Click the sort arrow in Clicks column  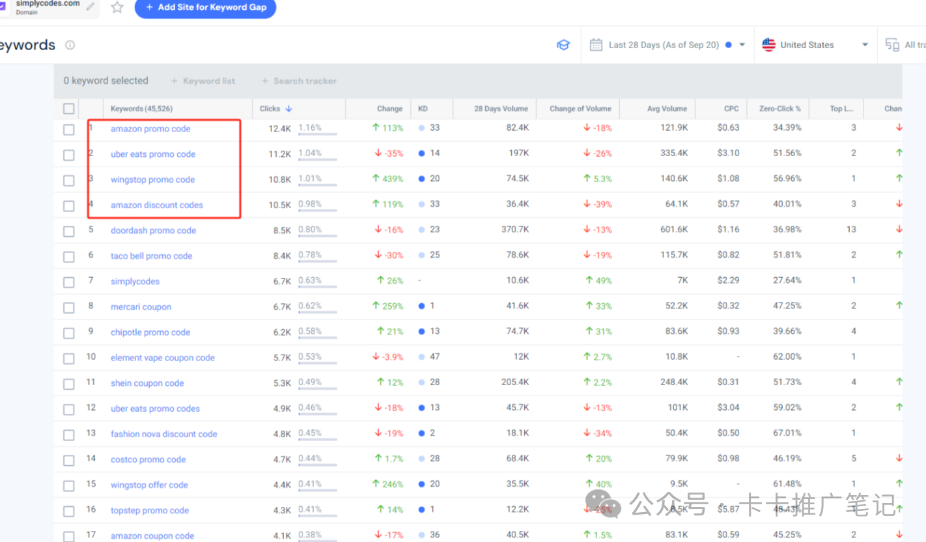coord(288,109)
